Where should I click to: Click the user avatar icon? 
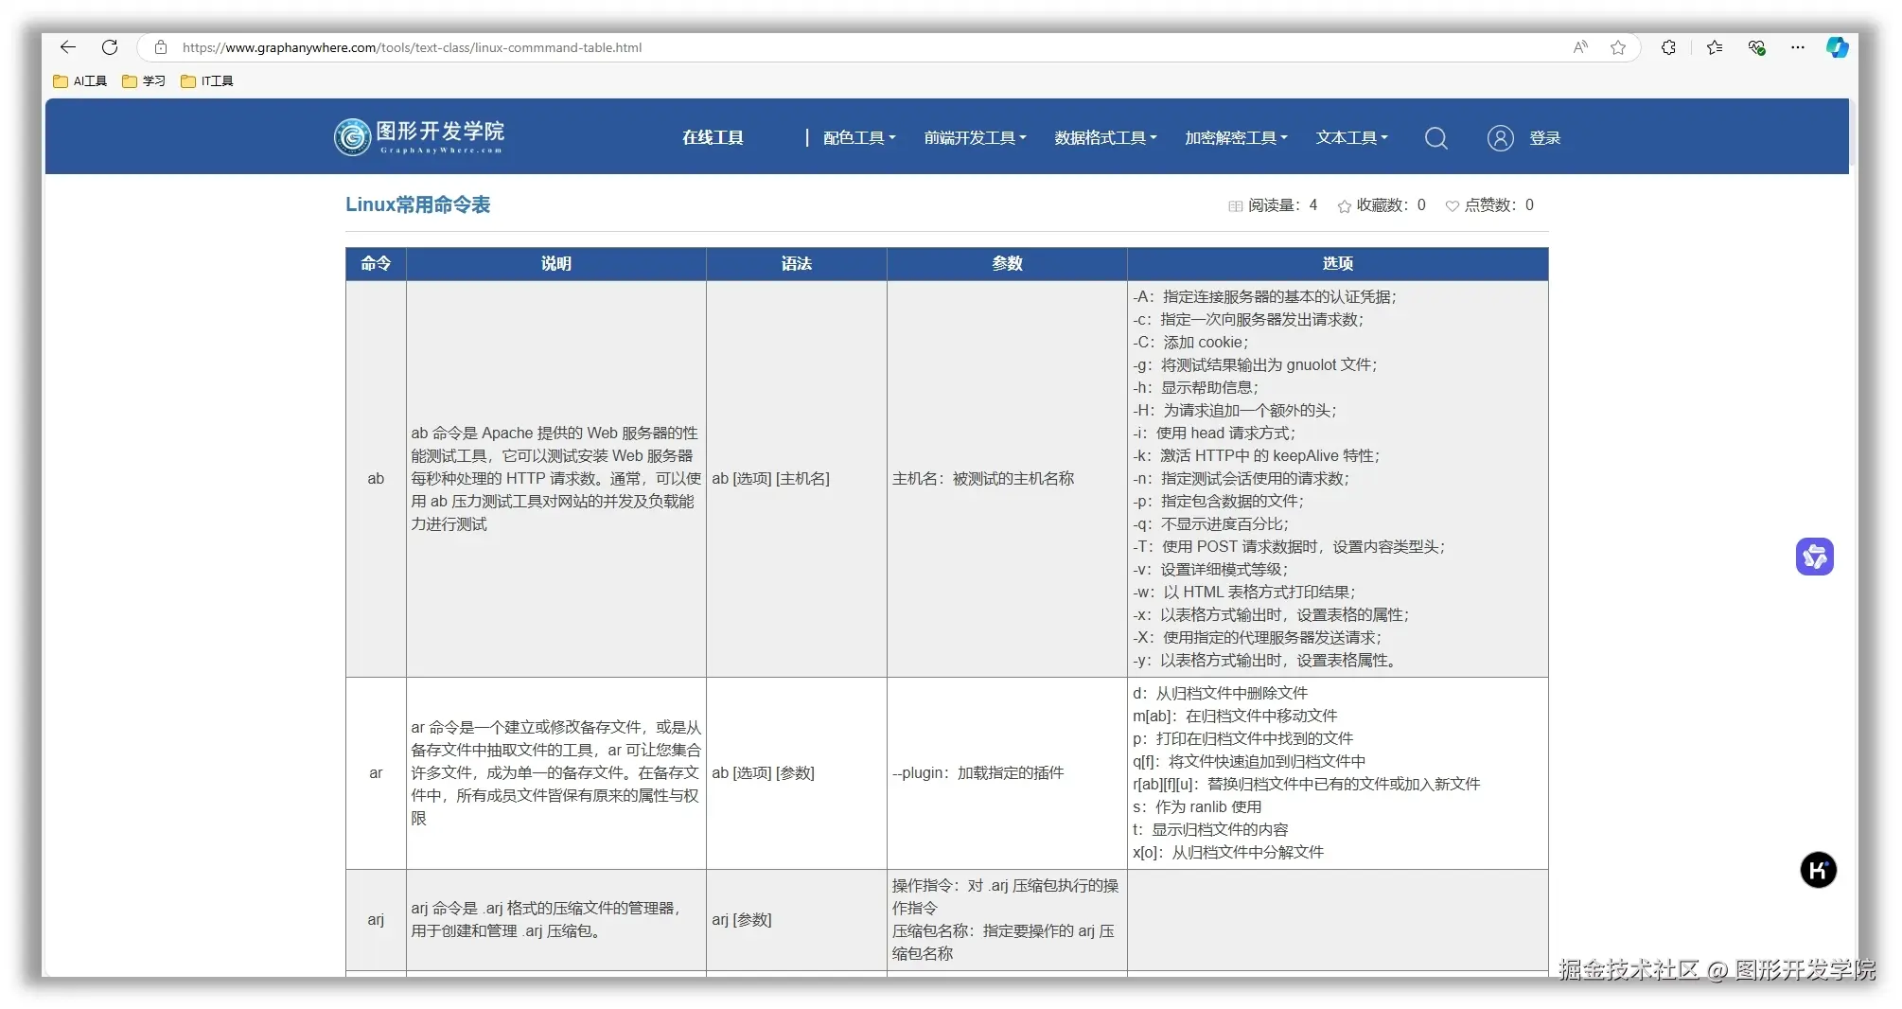coord(1500,138)
